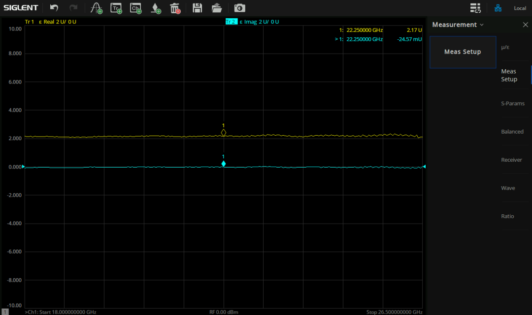Add a new trace with Tr+ icon
The width and height of the screenshot is (532, 315).
coord(116,8)
